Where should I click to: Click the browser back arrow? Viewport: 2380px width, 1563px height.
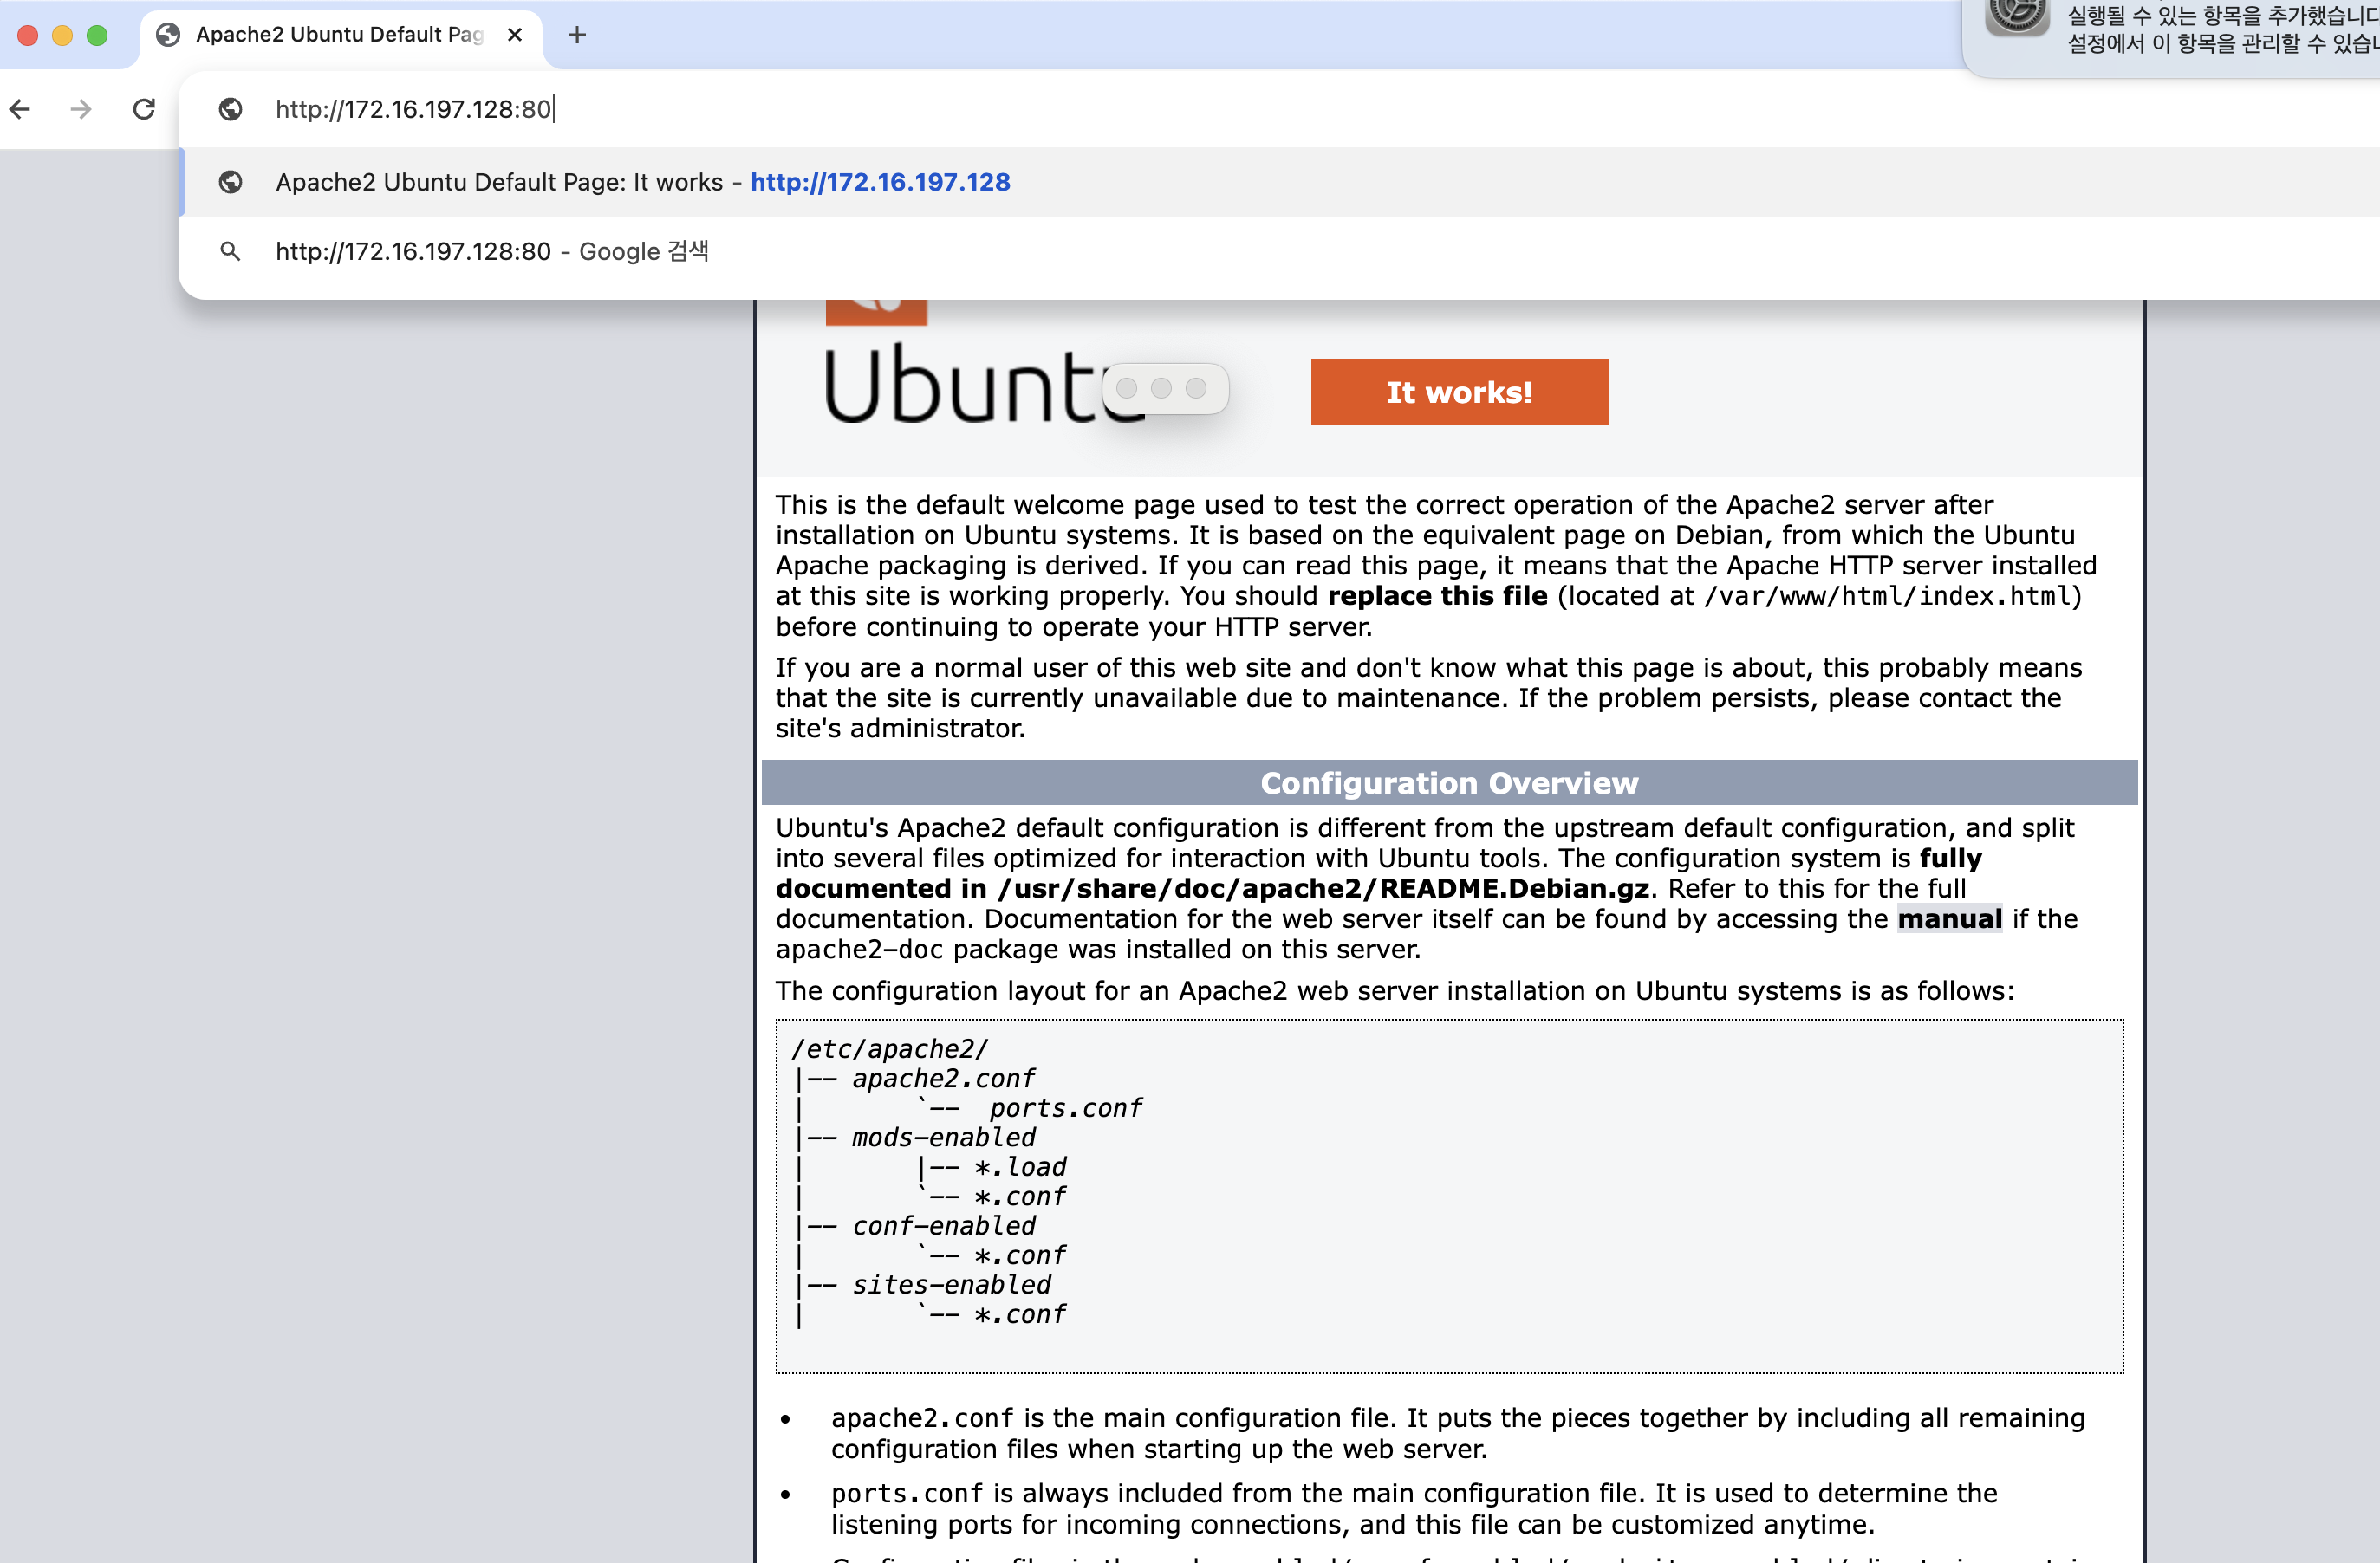(x=21, y=109)
